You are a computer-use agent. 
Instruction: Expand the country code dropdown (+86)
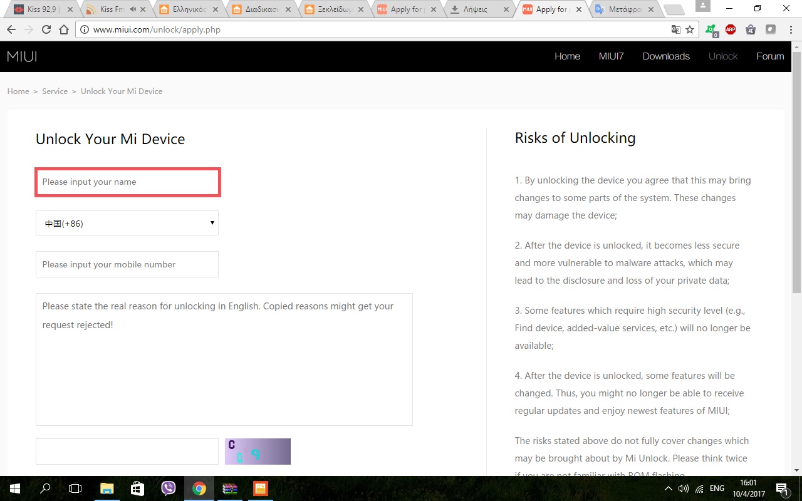point(127,223)
